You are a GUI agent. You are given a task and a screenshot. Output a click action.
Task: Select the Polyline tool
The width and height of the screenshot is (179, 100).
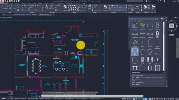[x=6, y=7]
